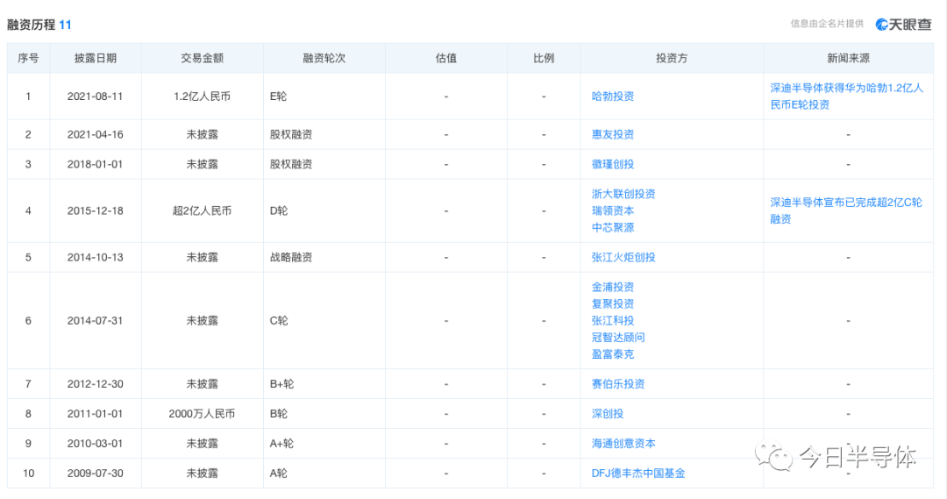
Task: Select date cell 2014-07-31
Action: pyautogui.click(x=95, y=321)
